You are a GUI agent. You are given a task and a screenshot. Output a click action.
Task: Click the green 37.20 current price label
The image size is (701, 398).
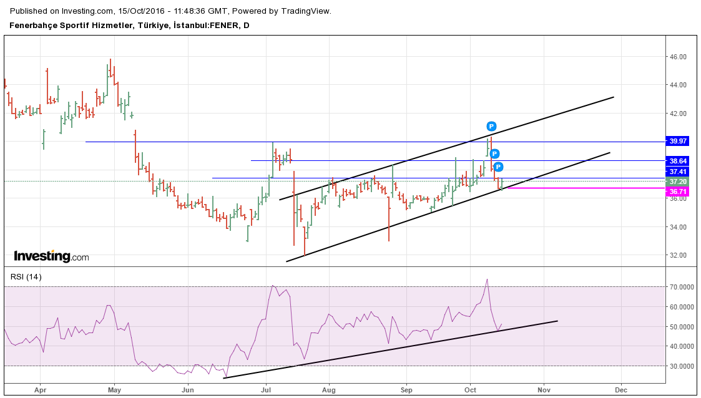(678, 182)
